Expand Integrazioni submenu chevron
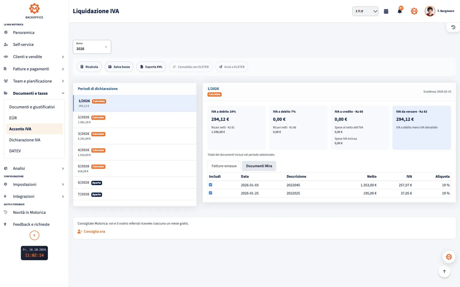Viewport: 460px width, 287px height. pyautogui.click(x=63, y=197)
